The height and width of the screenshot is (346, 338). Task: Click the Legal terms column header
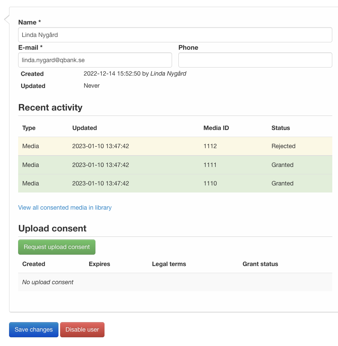click(169, 264)
